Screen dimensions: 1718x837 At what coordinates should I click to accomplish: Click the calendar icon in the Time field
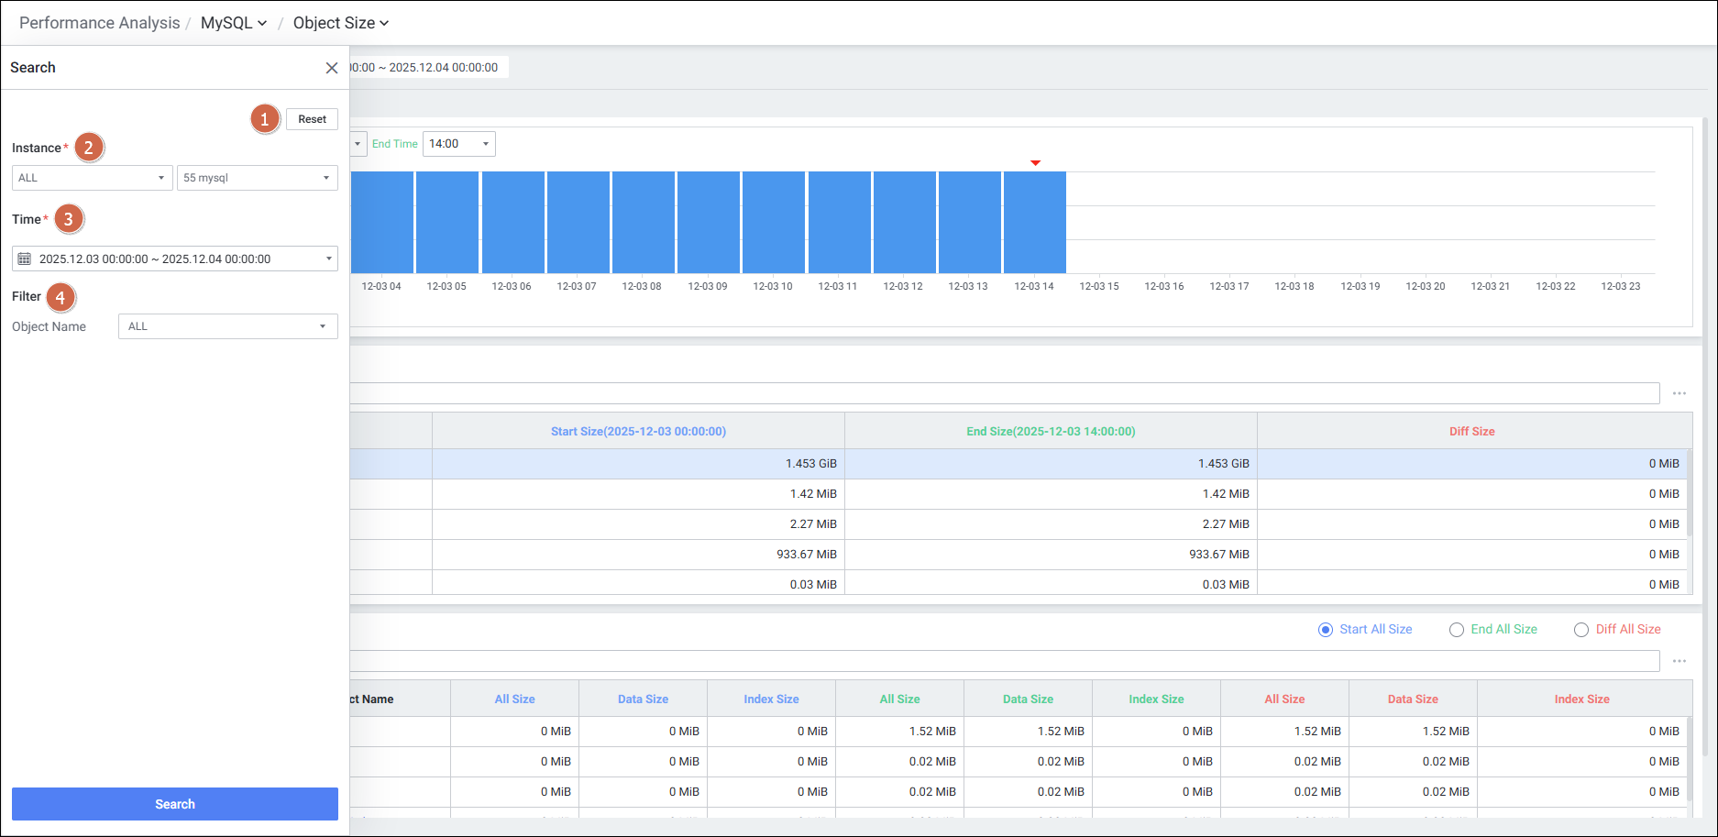pyautogui.click(x=25, y=259)
